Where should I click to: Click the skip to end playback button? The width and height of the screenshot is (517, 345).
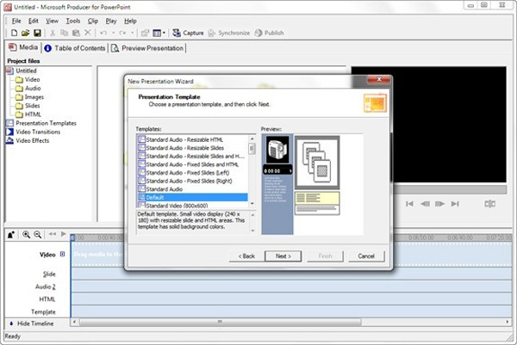[x=455, y=204]
